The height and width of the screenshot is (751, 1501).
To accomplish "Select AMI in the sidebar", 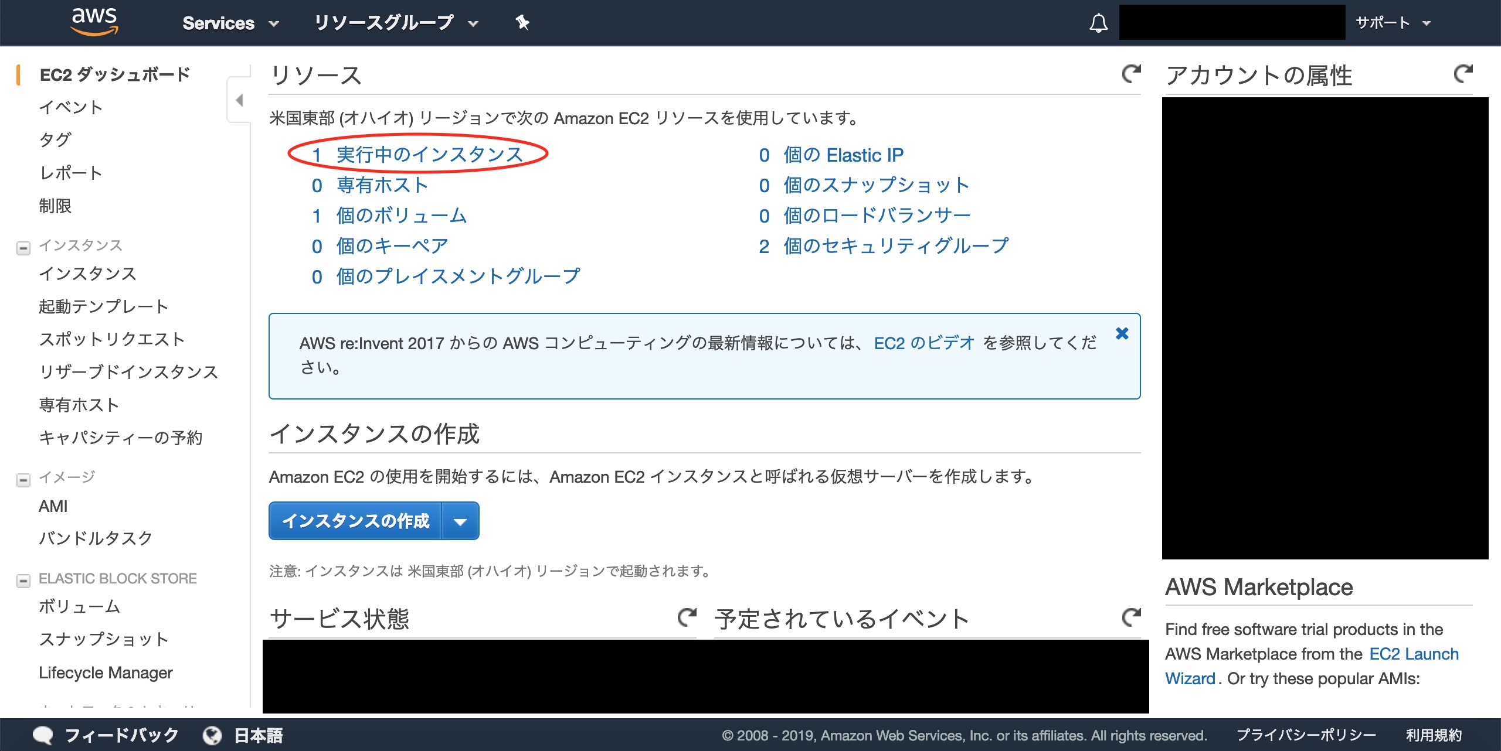I will [x=53, y=506].
